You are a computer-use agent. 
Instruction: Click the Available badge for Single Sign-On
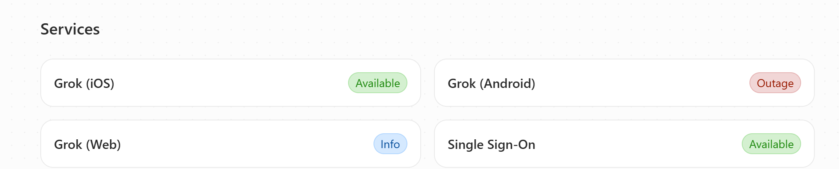pos(771,144)
